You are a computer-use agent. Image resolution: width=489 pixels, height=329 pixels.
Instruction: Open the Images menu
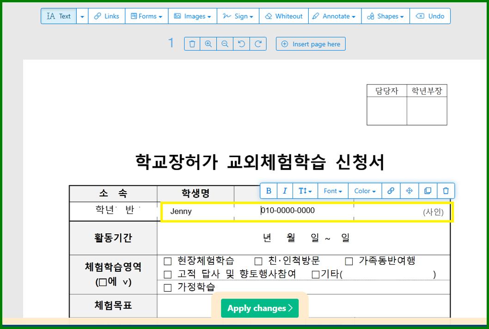[192, 16]
